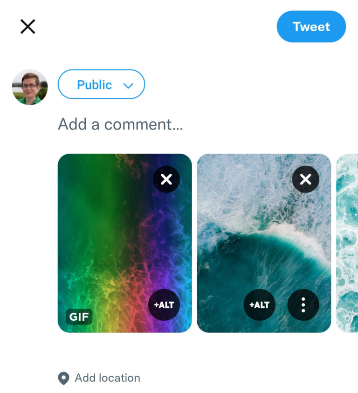Remove the ocean wave photo attachment
The height and width of the screenshot is (393, 358).
pos(305,179)
